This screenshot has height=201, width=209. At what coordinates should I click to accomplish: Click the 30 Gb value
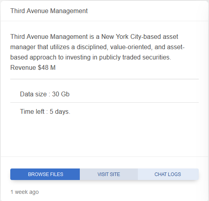(x=61, y=94)
